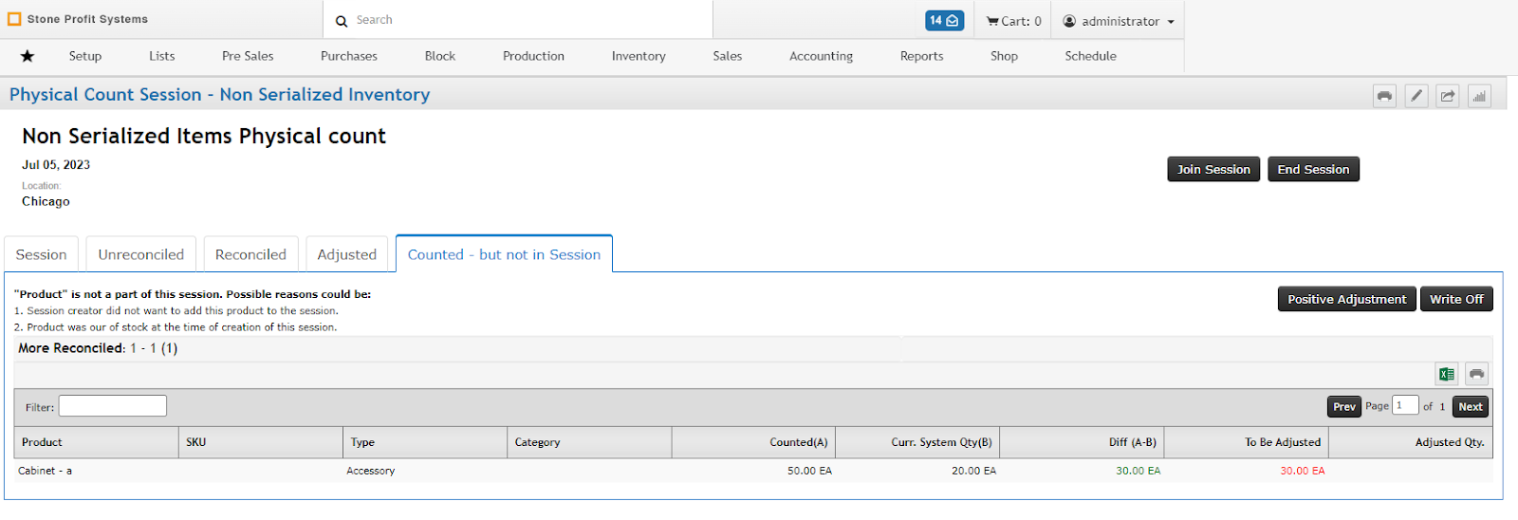Open the Block menu
The image size is (1518, 520).
440,56
